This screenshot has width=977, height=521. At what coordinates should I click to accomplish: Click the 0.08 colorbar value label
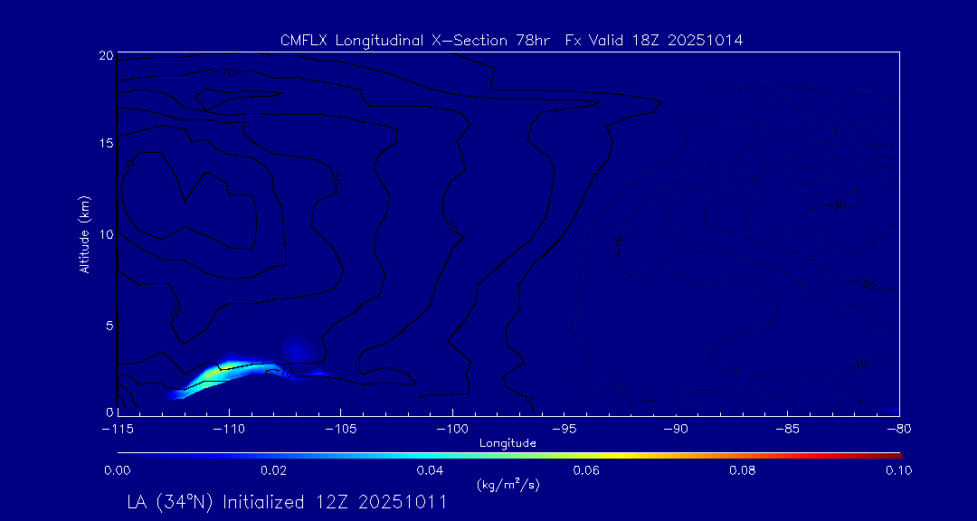[742, 470]
